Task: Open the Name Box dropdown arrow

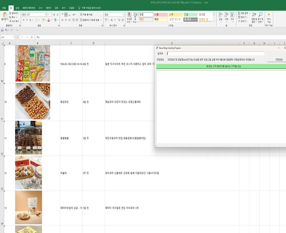Action: (x=13, y=37)
